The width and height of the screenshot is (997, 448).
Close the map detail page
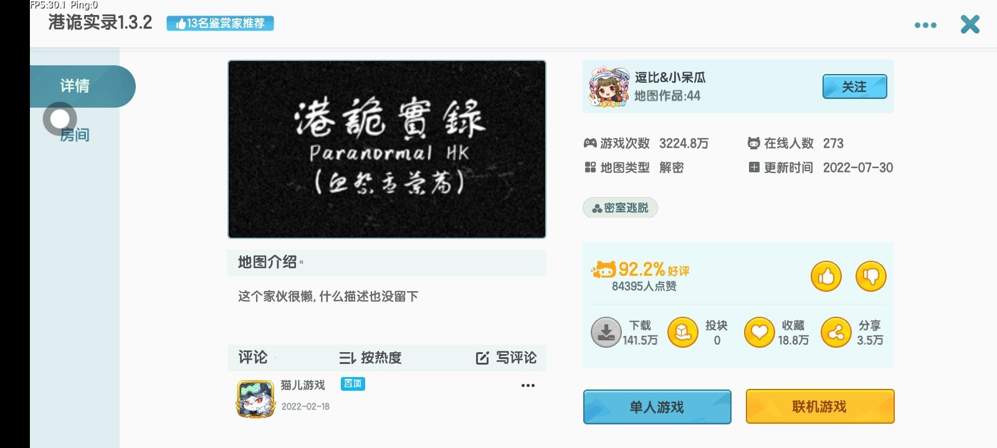click(970, 24)
